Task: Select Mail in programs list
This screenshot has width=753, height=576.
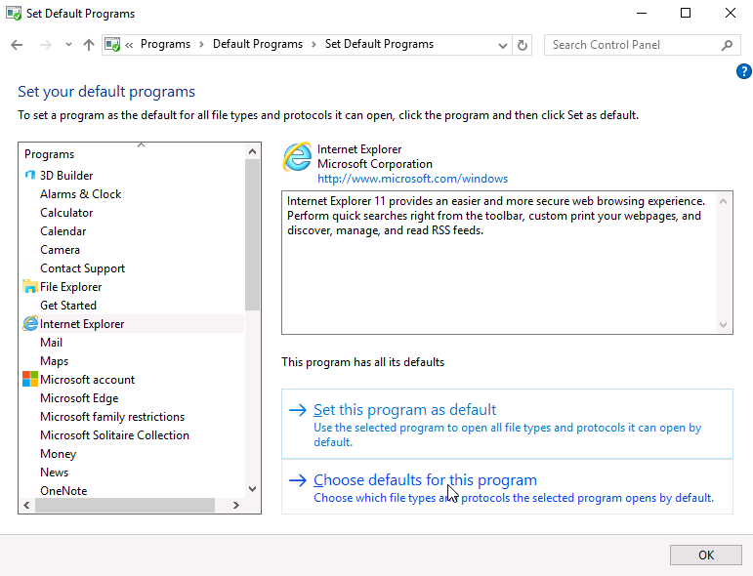Action: (52, 343)
